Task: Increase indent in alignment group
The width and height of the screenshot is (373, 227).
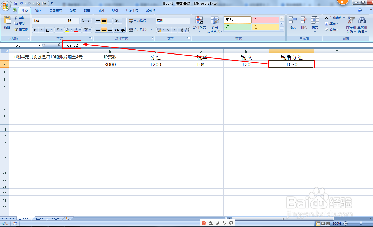Action: (x=123, y=30)
